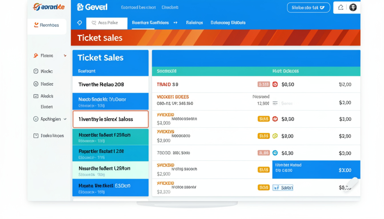Image resolution: width=384 pixels, height=219 pixels.
Task: Open the notification bell icon at top right
Action: 340,7
